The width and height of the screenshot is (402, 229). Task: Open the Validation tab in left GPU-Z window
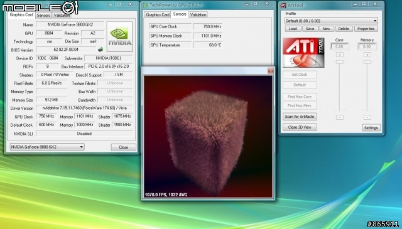click(x=62, y=15)
